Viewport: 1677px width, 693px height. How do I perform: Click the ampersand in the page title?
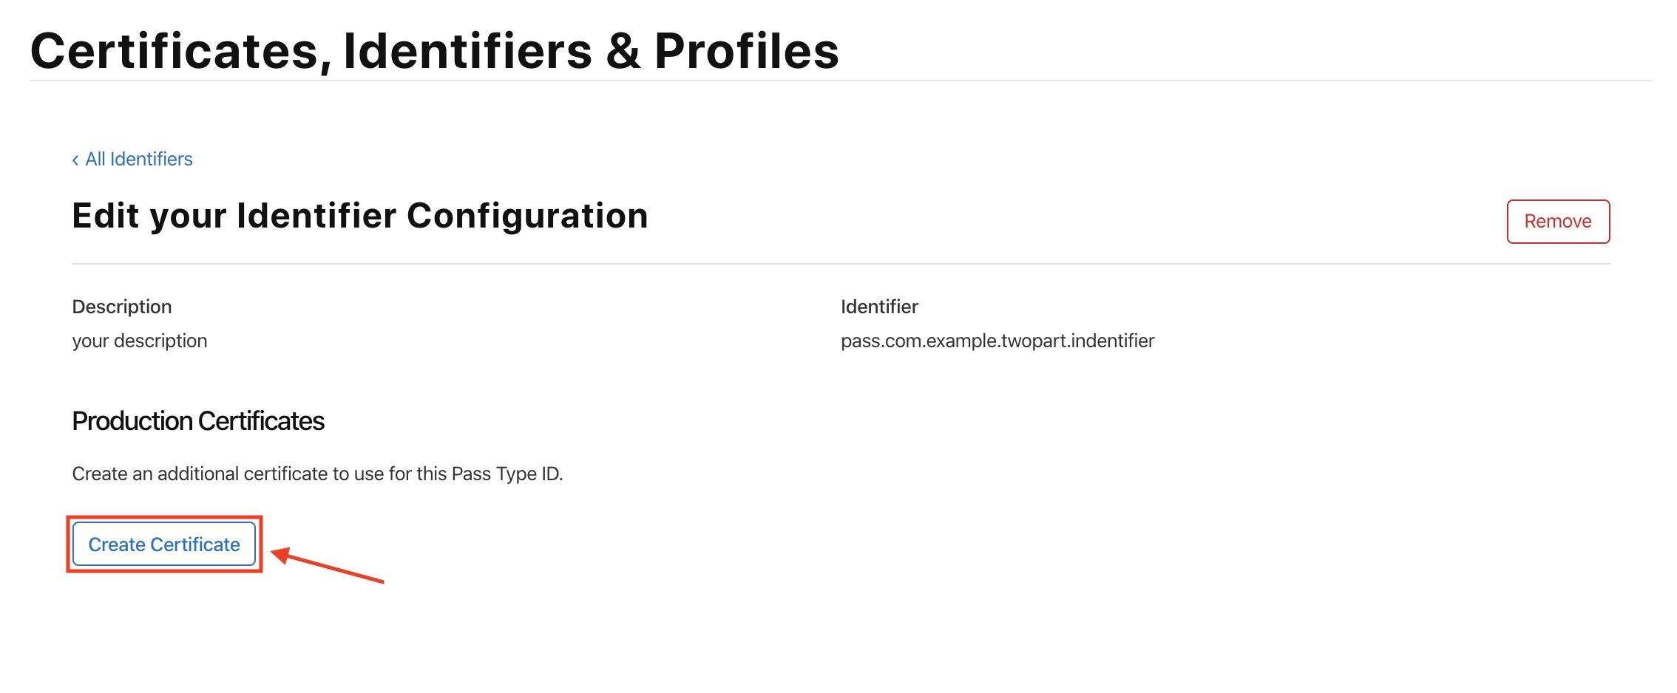coord(623,52)
